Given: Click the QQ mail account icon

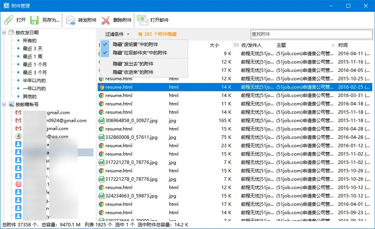Looking at the screenshot, I should [x=18, y=137].
